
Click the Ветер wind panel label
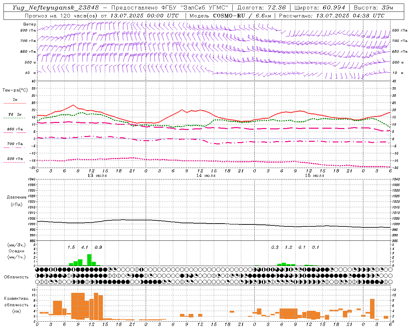[30, 24]
